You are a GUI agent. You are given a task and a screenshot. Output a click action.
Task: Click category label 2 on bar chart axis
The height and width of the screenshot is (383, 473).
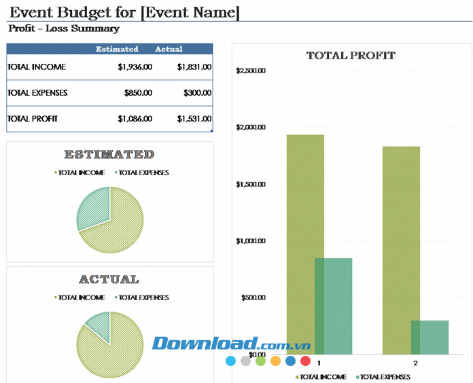(x=416, y=363)
